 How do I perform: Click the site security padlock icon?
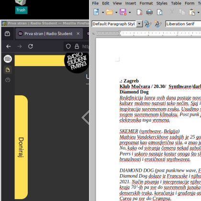tap(77, 46)
